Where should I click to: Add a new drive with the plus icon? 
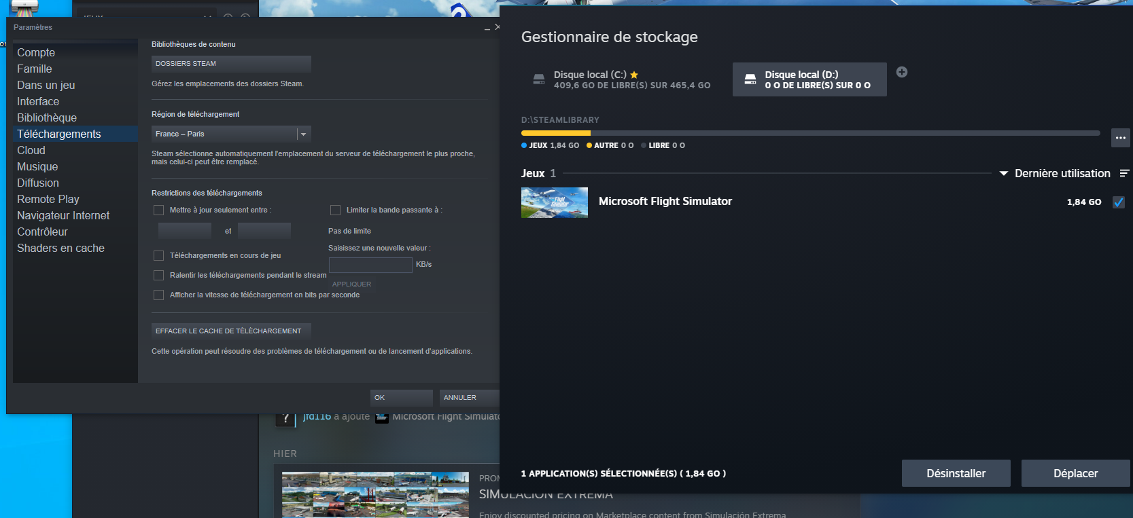[902, 72]
